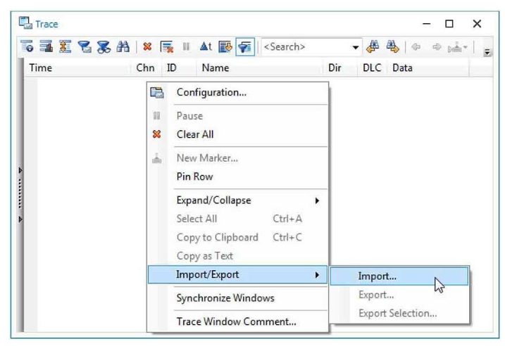Click the Configuration menu icon
The image size is (505, 346).
pyautogui.click(x=157, y=93)
